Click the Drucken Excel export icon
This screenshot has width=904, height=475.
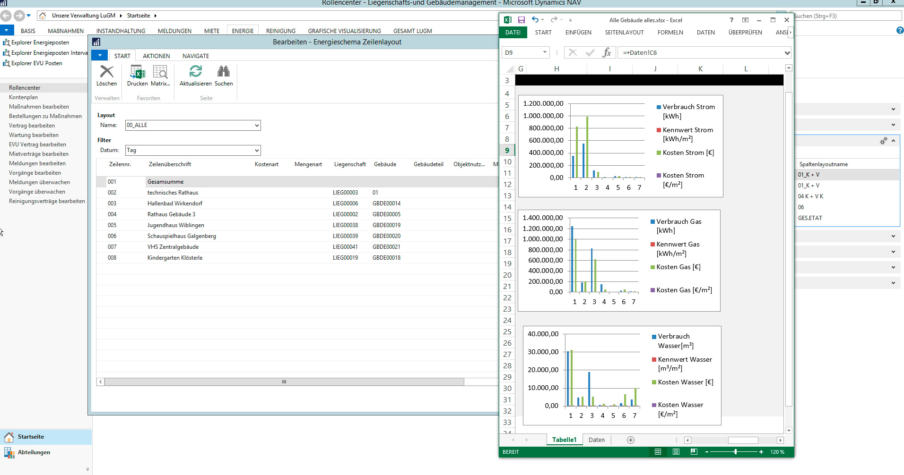click(137, 72)
